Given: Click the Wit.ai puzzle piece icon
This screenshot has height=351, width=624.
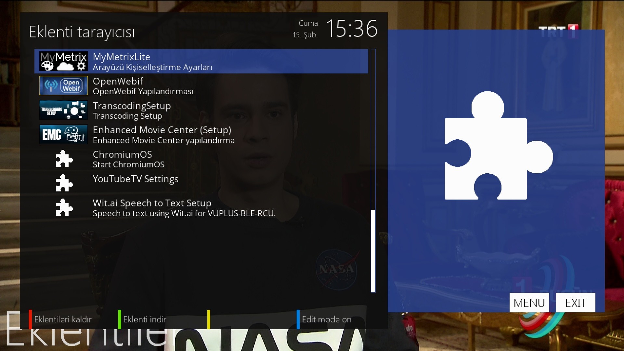Looking at the screenshot, I should [x=64, y=208].
